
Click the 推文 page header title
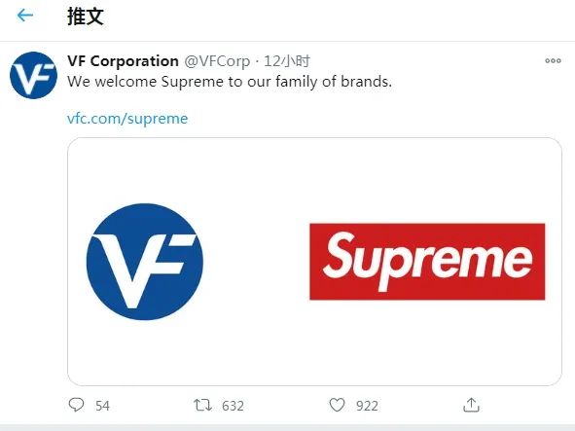[x=86, y=17]
